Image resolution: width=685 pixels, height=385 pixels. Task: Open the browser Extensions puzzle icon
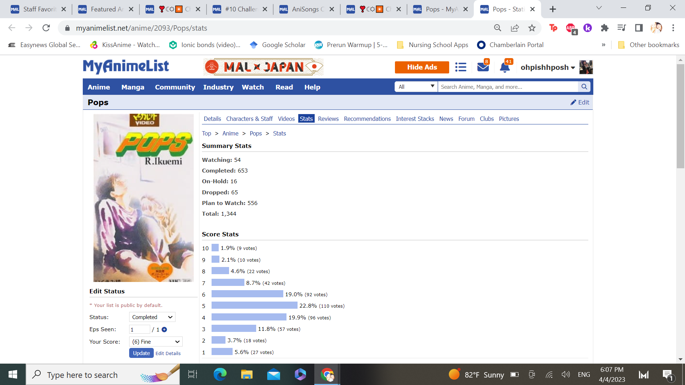[x=604, y=28]
